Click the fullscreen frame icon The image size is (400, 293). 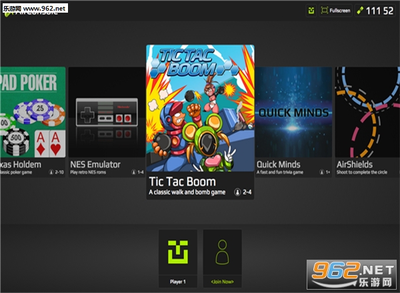click(324, 11)
